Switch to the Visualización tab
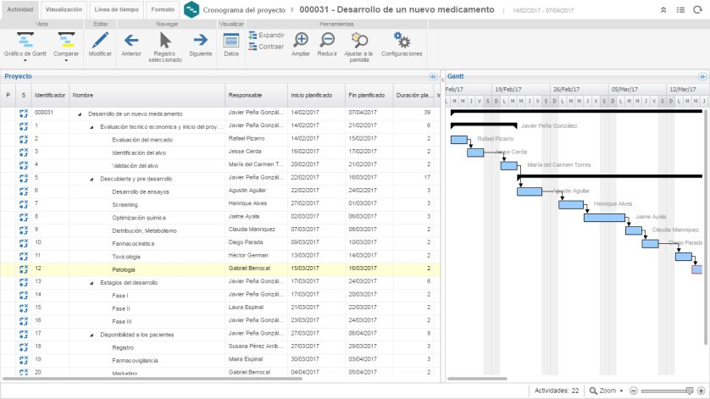The height and width of the screenshot is (399, 710). (64, 8)
